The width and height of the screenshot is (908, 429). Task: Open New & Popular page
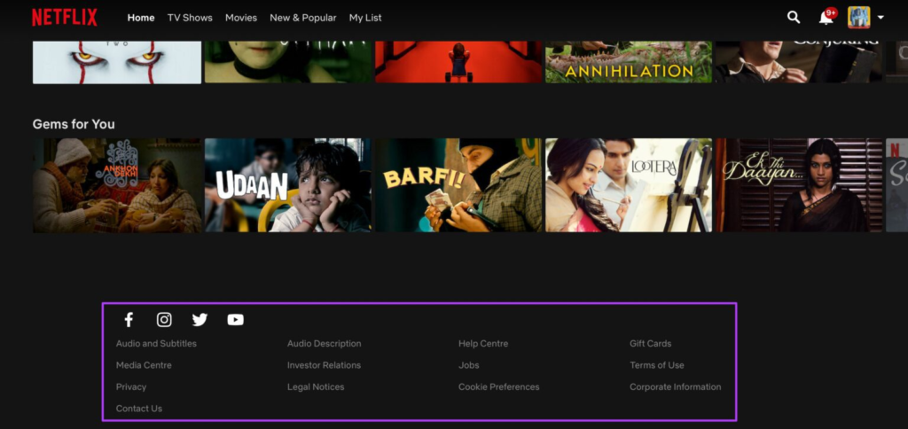point(302,18)
